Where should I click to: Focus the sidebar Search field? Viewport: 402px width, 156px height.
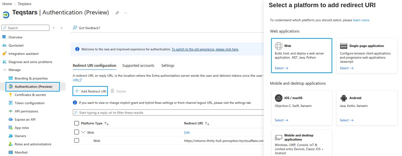pyautogui.click(x=26, y=28)
